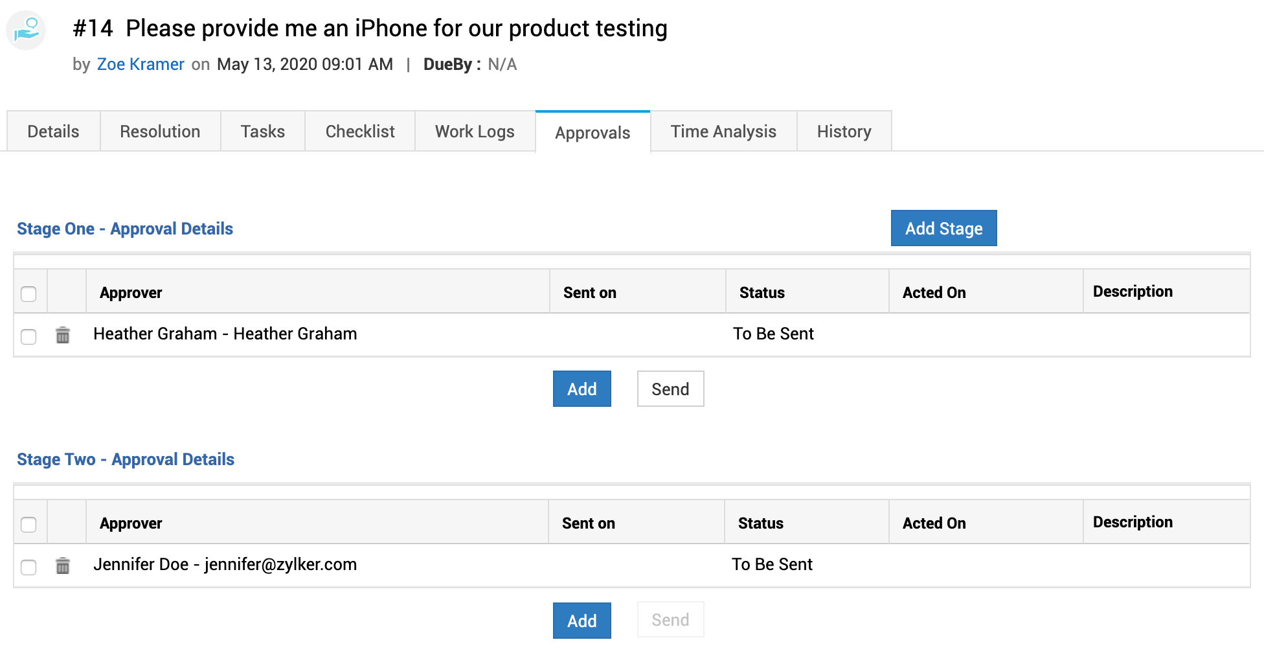Open the History tab
This screenshot has height=653, width=1264.
click(x=844, y=132)
